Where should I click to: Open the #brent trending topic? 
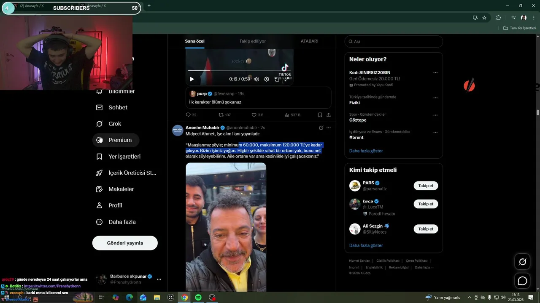pyautogui.click(x=356, y=138)
